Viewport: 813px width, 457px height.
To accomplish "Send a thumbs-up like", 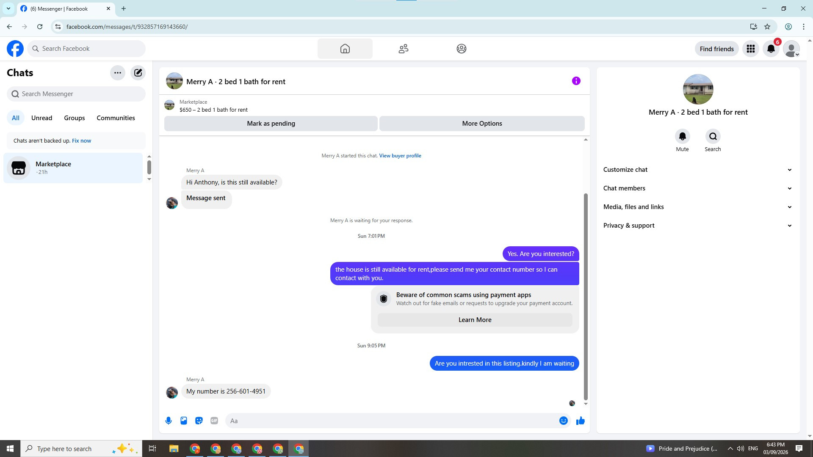I will click(x=580, y=421).
